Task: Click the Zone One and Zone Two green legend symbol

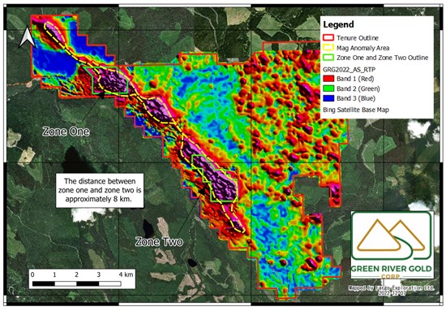Action: click(x=328, y=57)
